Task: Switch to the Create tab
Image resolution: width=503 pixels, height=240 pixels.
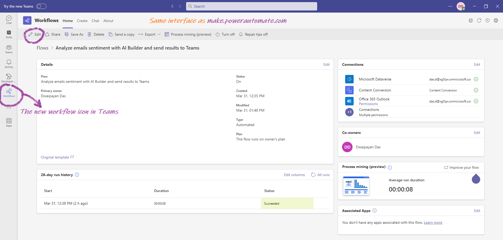Action: point(82,21)
